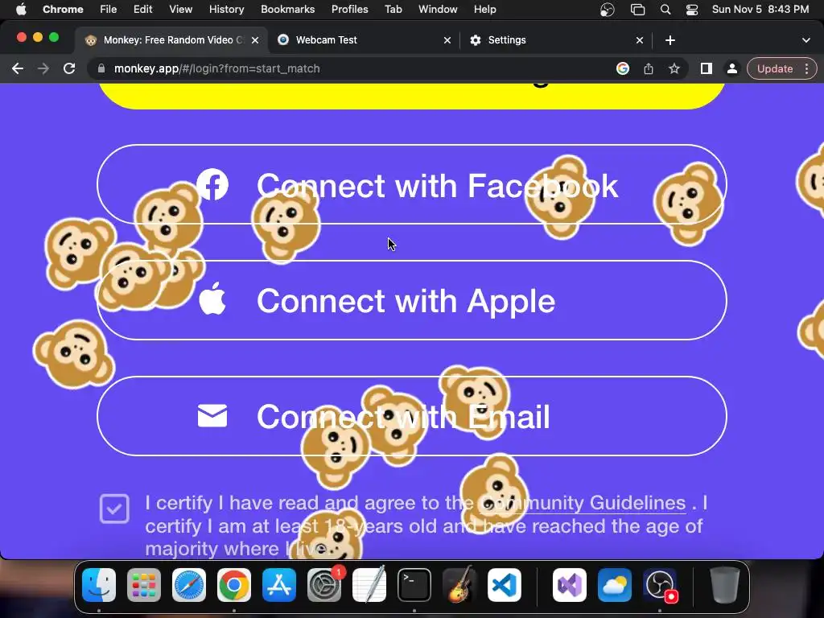824x618 pixels.
Task: Switch to the Webcam Test tab
Action: pyautogui.click(x=365, y=40)
